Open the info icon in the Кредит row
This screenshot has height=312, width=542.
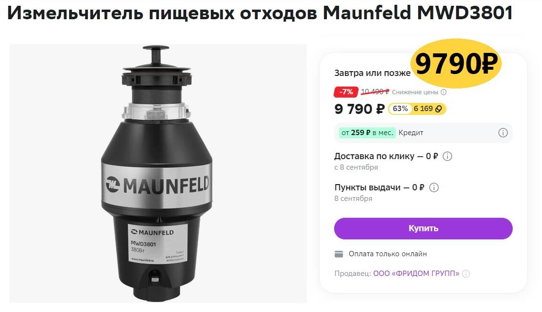tap(503, 133)
